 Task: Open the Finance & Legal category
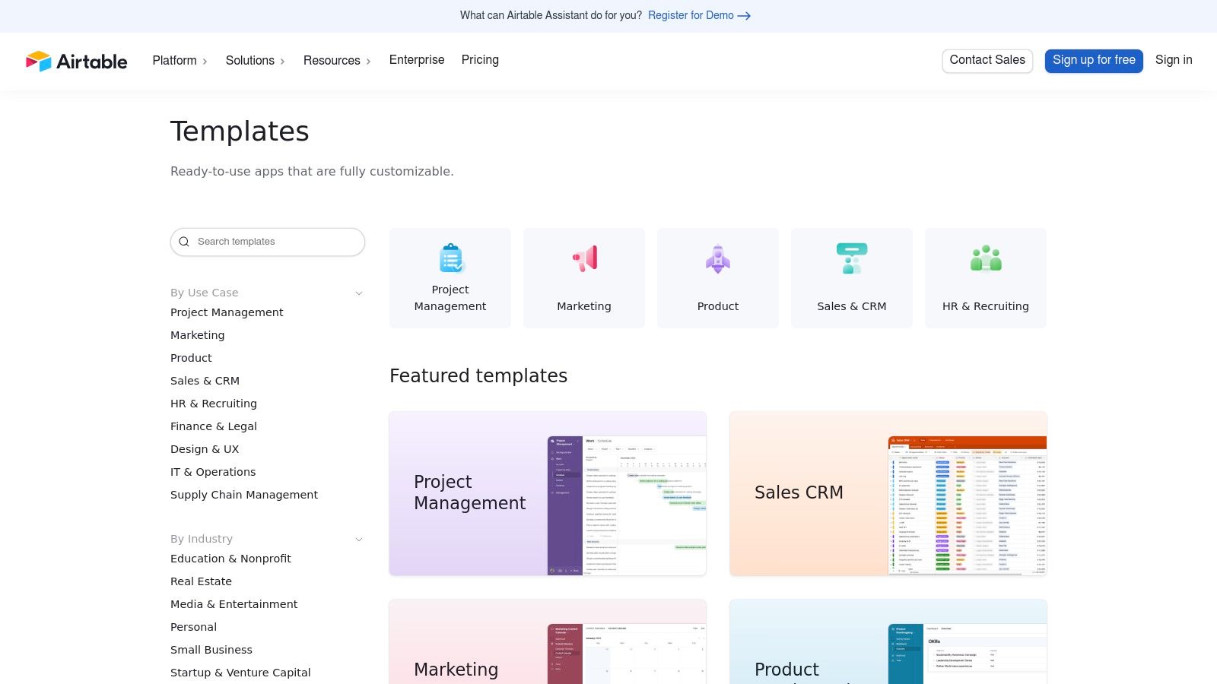click(214, 426)
